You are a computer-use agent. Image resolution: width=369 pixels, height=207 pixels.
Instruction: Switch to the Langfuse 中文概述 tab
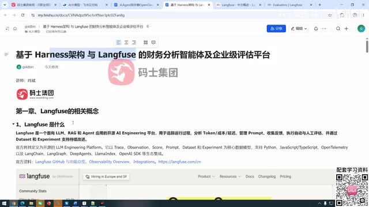[238, 5]
